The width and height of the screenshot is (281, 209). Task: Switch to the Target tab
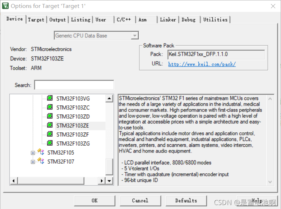[x=36, y=19]
